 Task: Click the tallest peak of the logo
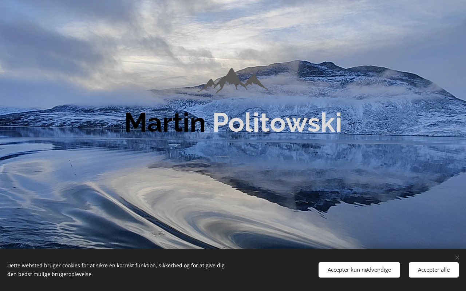(231, 75)
